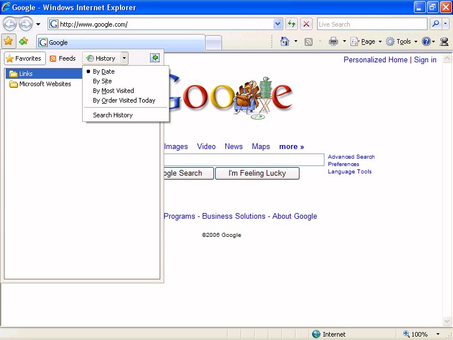The image size is (453, 340).
Task: Open the Images search link
Action: pos(176,147)
